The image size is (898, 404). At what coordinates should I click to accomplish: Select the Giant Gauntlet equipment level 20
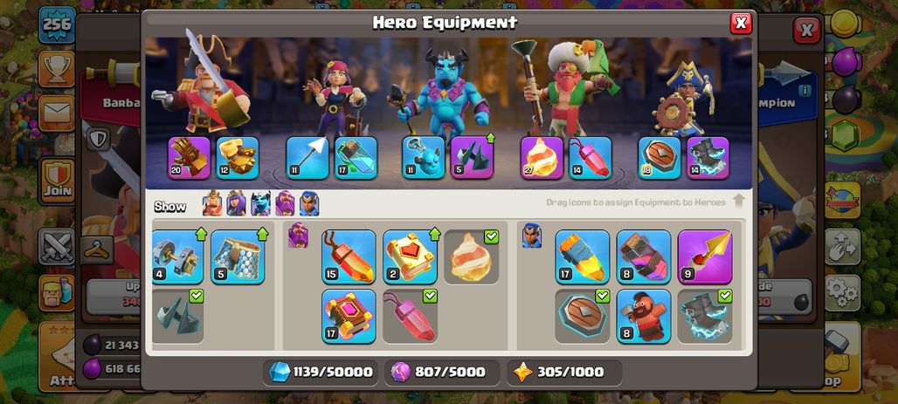pyautogui.click(x=189, y=158)
